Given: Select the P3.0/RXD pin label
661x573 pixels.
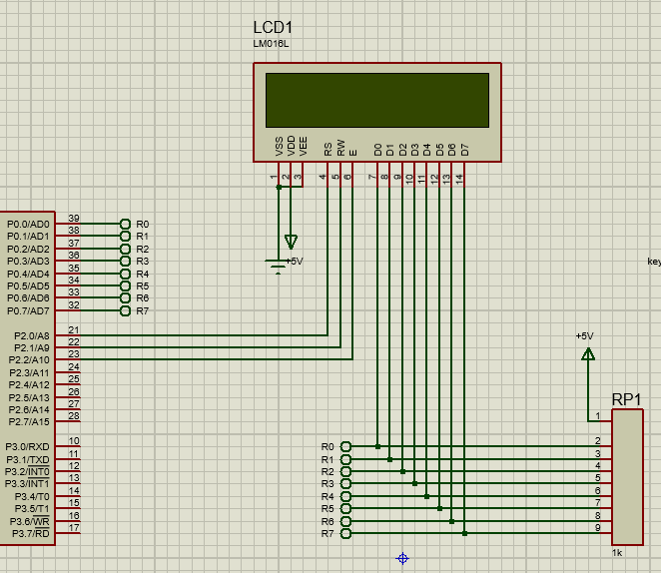Looking at the screenshot, I should [27, 446].
